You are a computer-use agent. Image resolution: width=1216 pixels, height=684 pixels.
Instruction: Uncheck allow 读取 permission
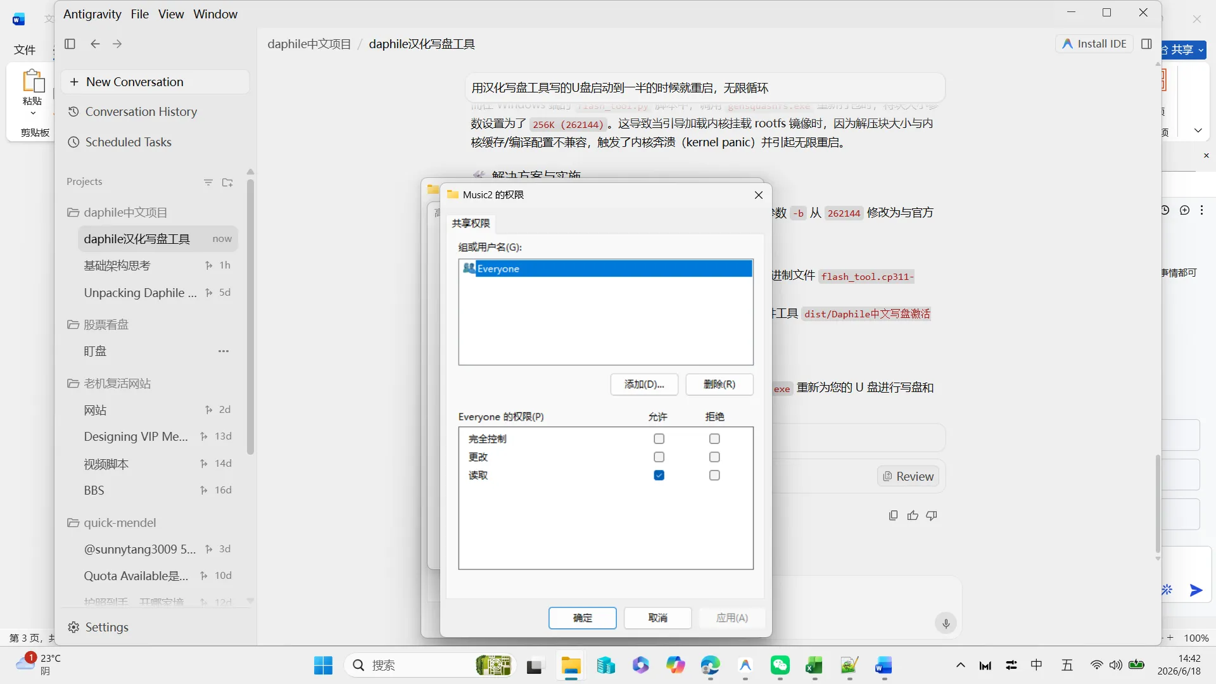point(659,476)
